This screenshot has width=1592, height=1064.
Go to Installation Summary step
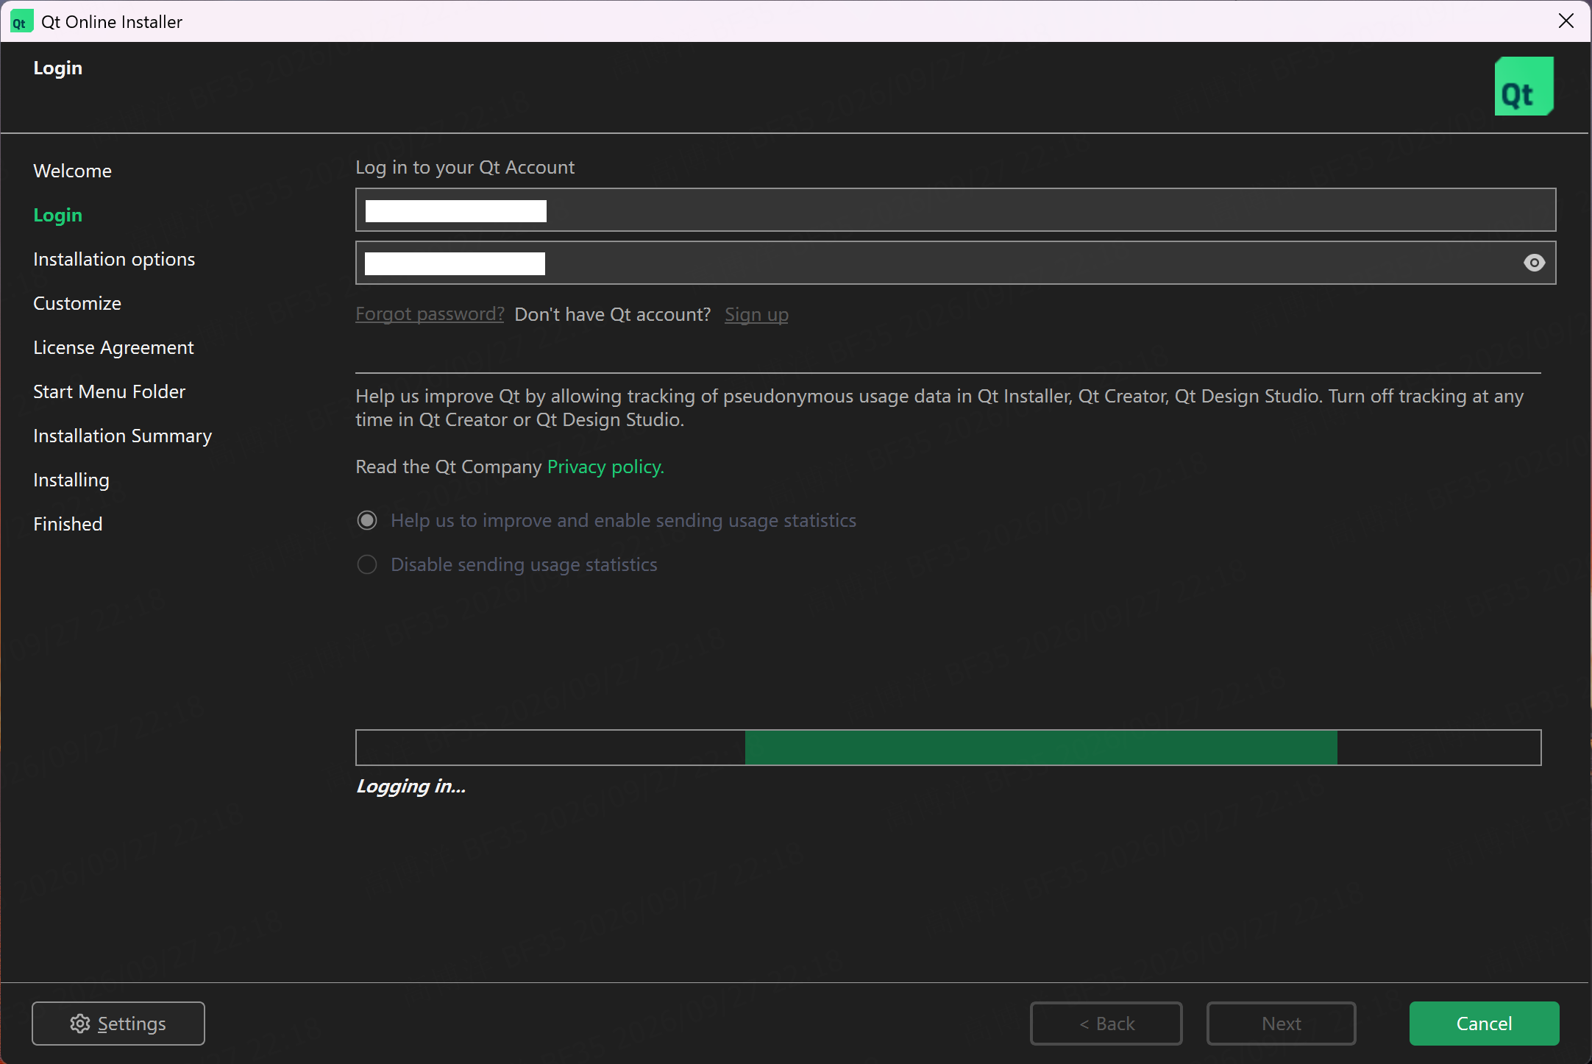click(x=122, y=436)
